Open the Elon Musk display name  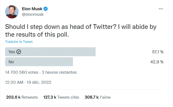[32, 9]
